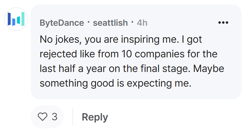Click the sentence 'something good is expecting me'
Screen dimensions: 245x136
coord(116,83)
